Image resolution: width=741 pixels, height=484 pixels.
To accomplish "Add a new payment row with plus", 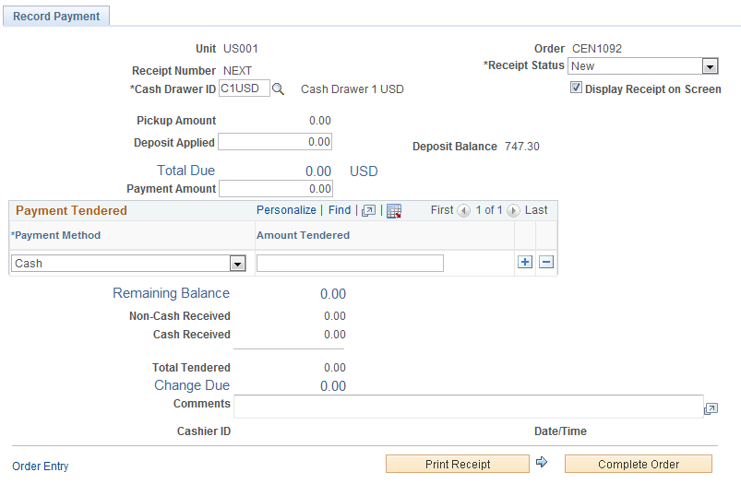I will (x=525, y=262).
